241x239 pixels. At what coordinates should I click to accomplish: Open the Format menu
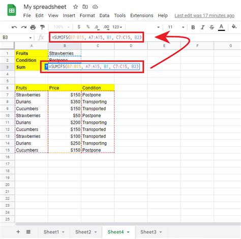pos(87,16)
